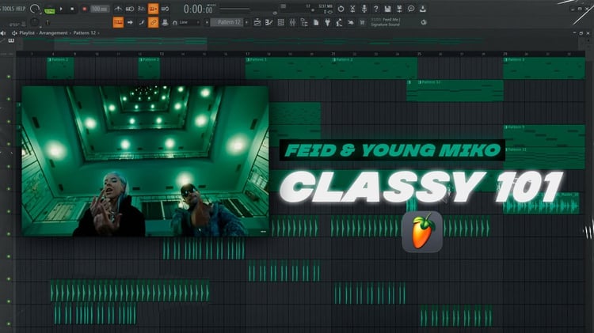Arm the red Record button
The width and height of the screenshot is (594, 333).
(84, 9)
